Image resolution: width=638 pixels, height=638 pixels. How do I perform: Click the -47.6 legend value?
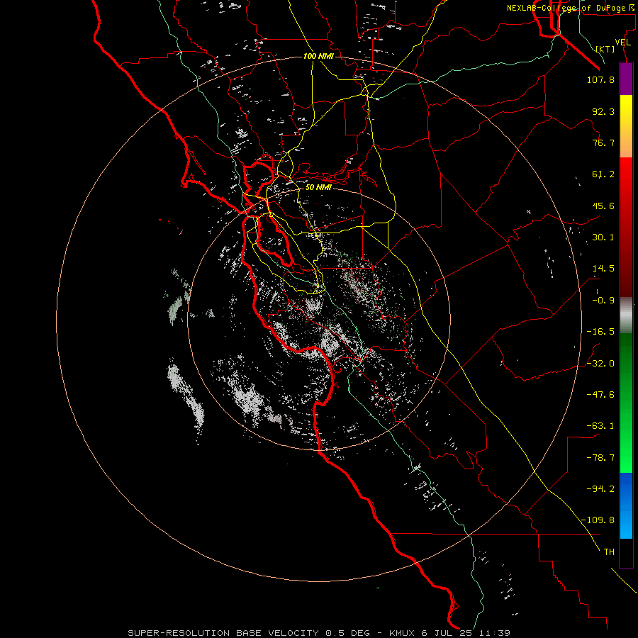[x=600, y=395]
